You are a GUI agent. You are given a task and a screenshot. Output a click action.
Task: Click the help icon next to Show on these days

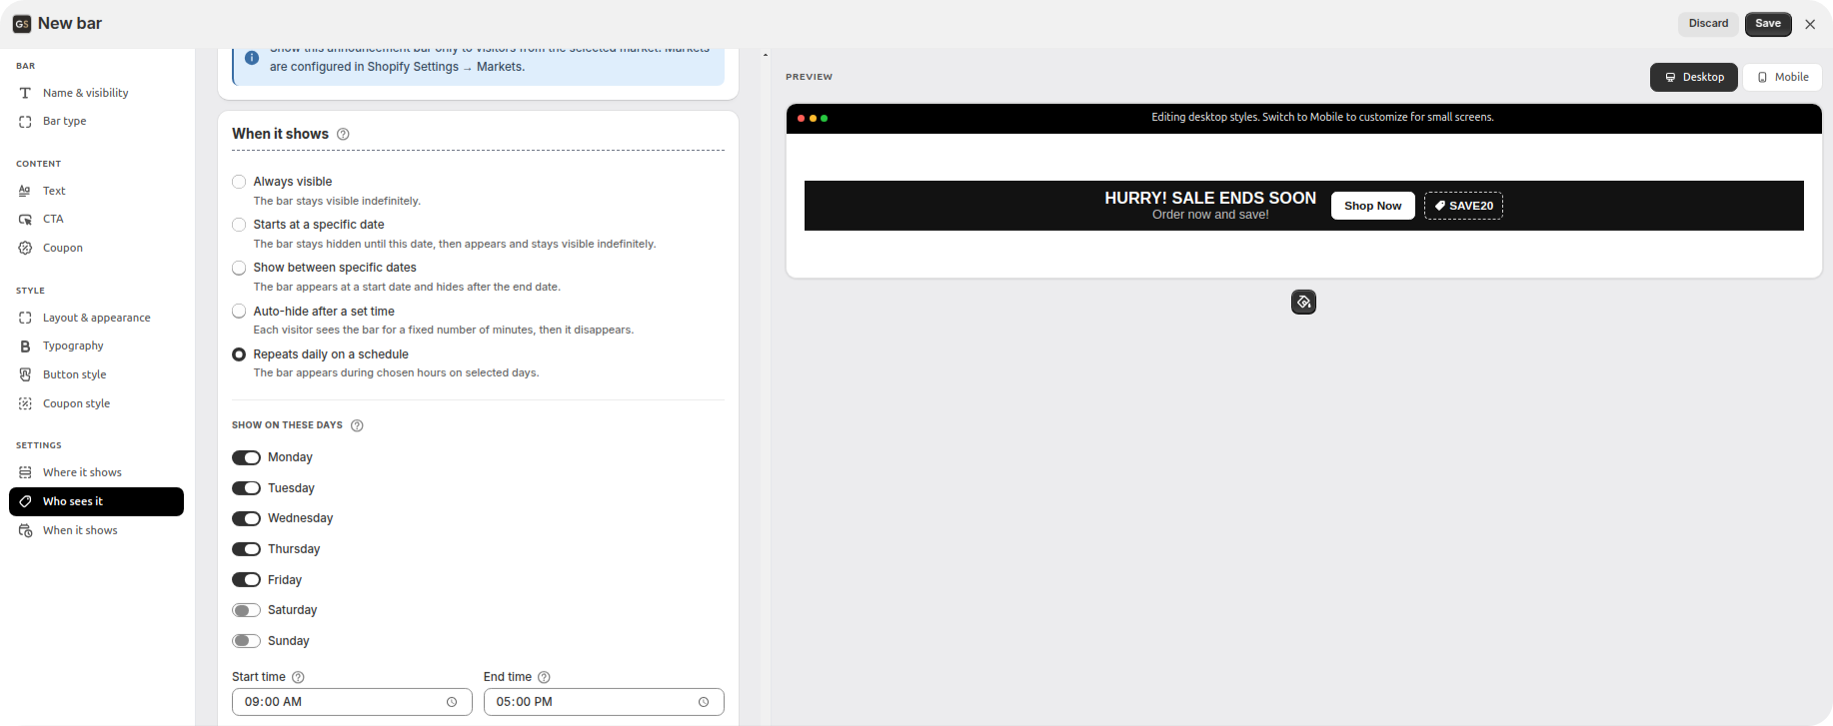coord(357,425)
